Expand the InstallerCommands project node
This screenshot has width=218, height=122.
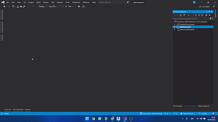(174, 24)
